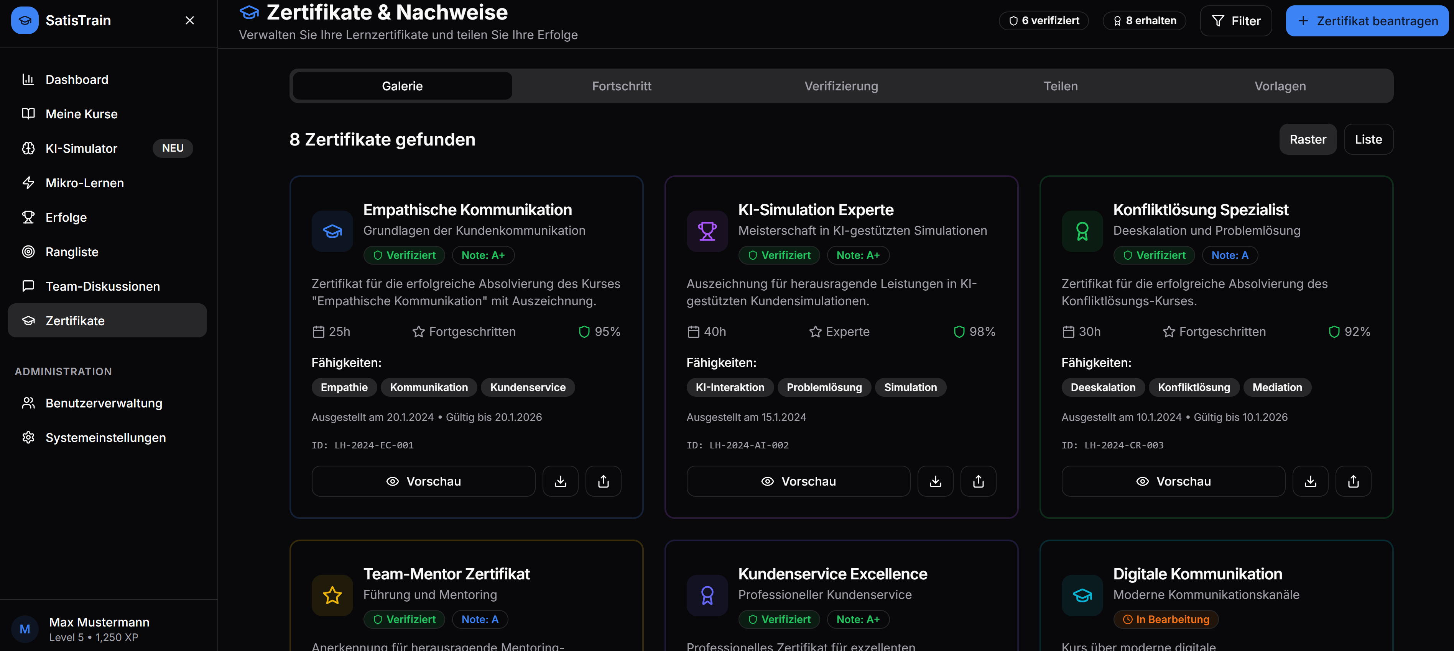Click the KI-Interaktion skill tag
The height and width of the screenshot is (651, 1454).
730,387
